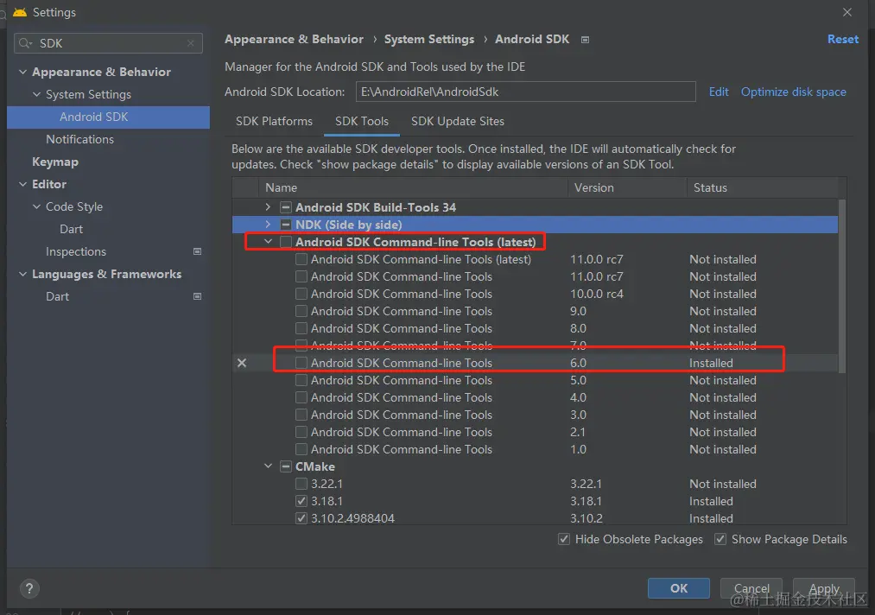Viewport: 875px width, 615px height.
Task: Click the X uninstall marker on version 6.0 row
Action: [242, 363]
